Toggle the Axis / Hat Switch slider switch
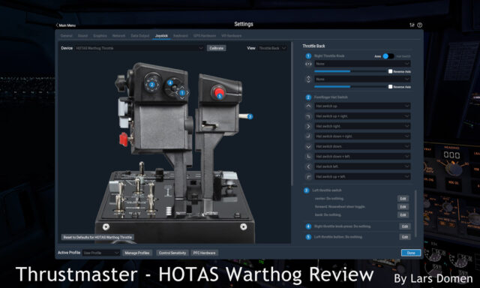The width and height of the screenshot is (480, 288). pos(388,56)
